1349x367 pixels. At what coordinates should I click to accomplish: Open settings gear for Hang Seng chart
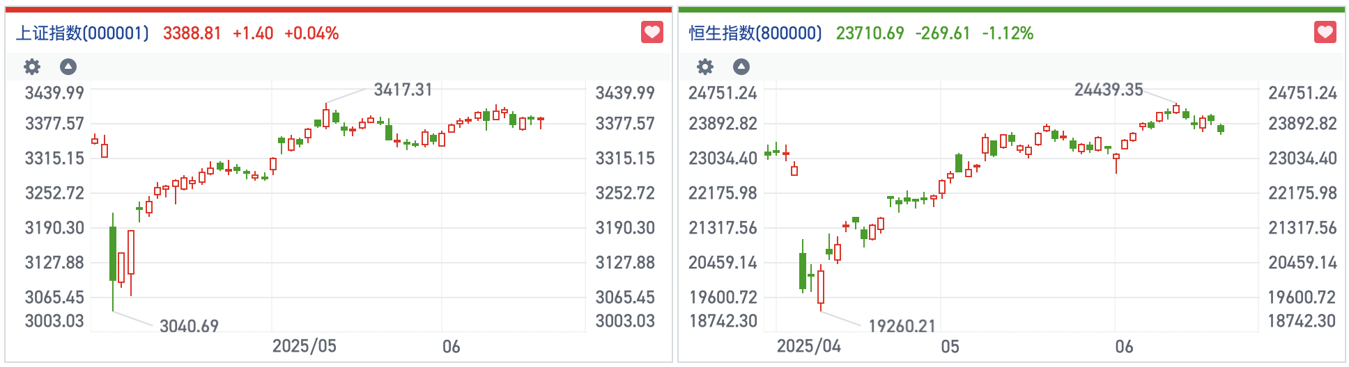(705, 67)
